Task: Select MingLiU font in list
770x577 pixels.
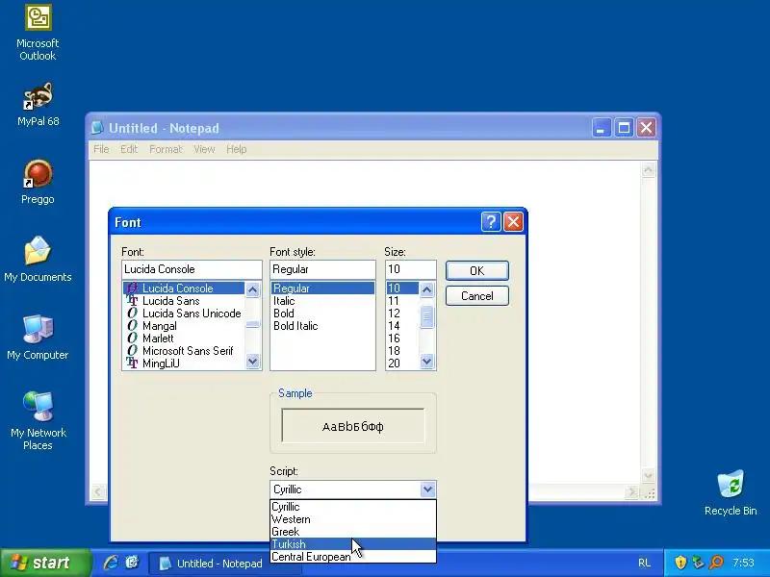Action: click(x=184, y=364)
